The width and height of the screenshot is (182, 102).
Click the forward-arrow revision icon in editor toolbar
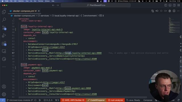166,11
